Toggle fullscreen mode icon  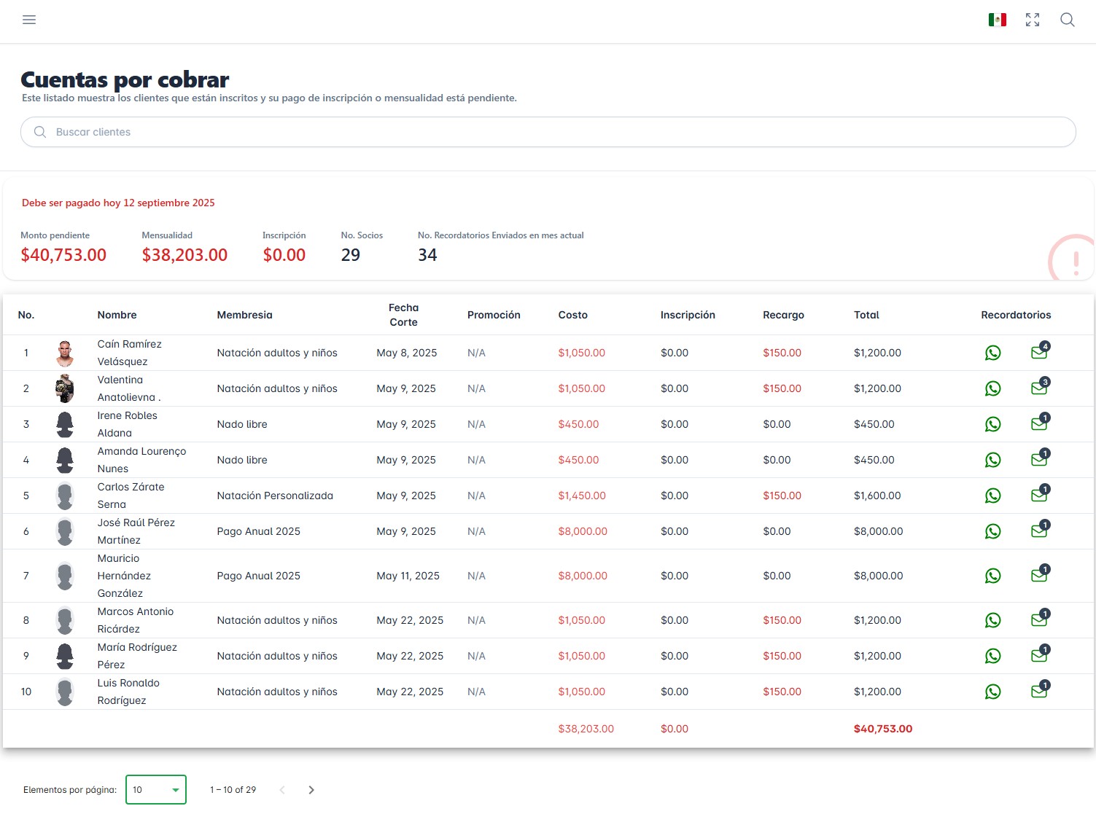pos(1032,20)
